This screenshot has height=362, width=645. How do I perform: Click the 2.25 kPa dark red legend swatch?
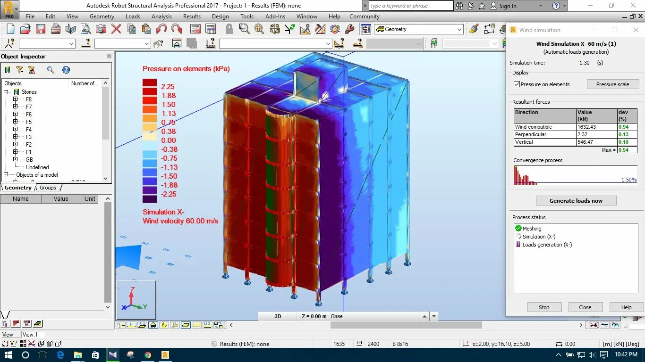point(150,82)
